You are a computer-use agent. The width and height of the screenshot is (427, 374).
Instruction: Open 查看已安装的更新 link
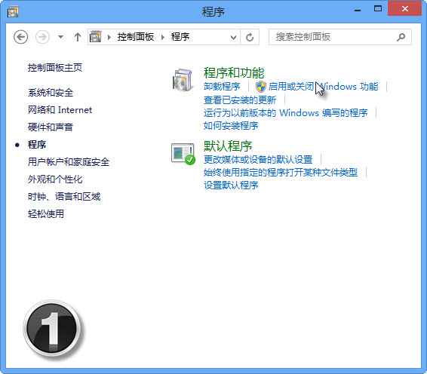[240, 100]
